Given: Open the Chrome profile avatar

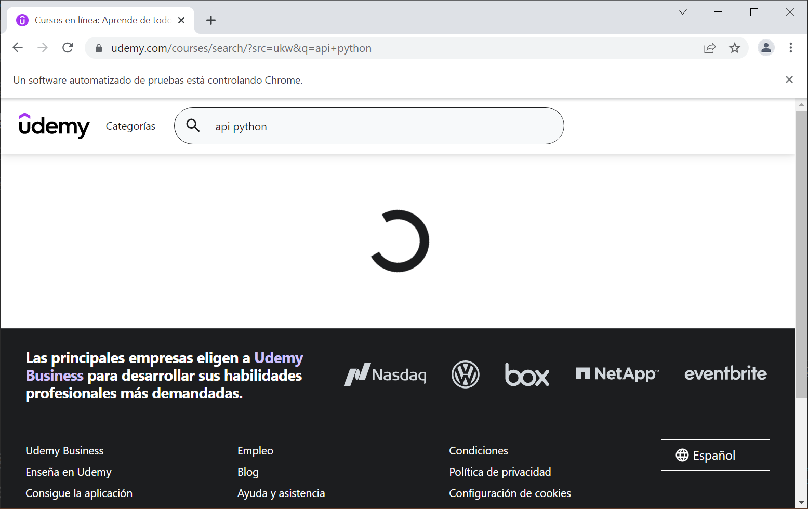Looking at the screenshot, I should click(x=766, y=48).
